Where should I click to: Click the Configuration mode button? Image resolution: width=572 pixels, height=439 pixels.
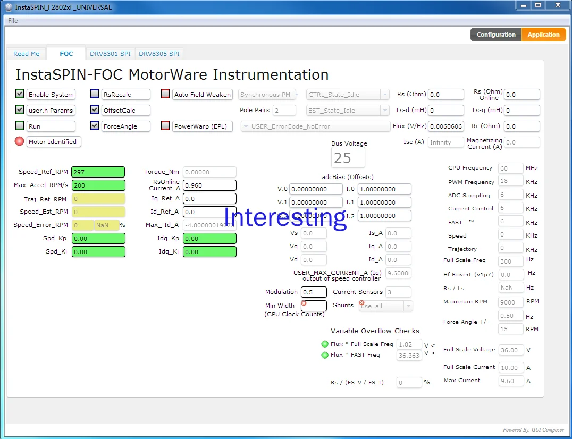pyautogui.click(x=495, y=34)
